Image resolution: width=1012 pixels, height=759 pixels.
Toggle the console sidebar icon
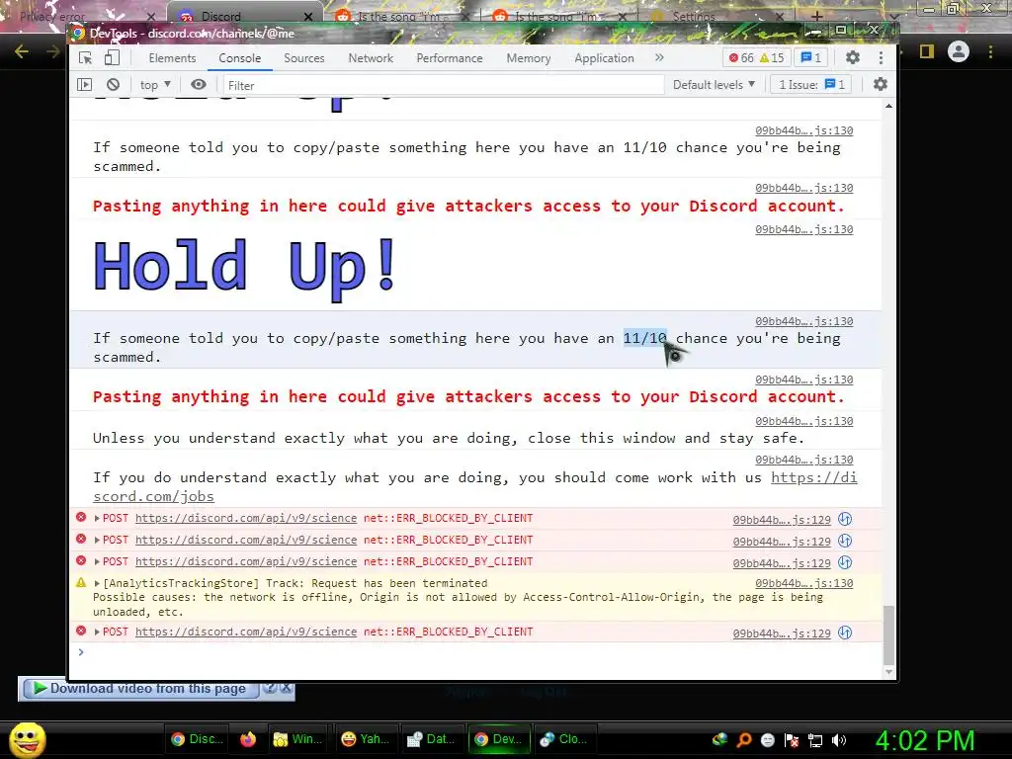(85, 85)
